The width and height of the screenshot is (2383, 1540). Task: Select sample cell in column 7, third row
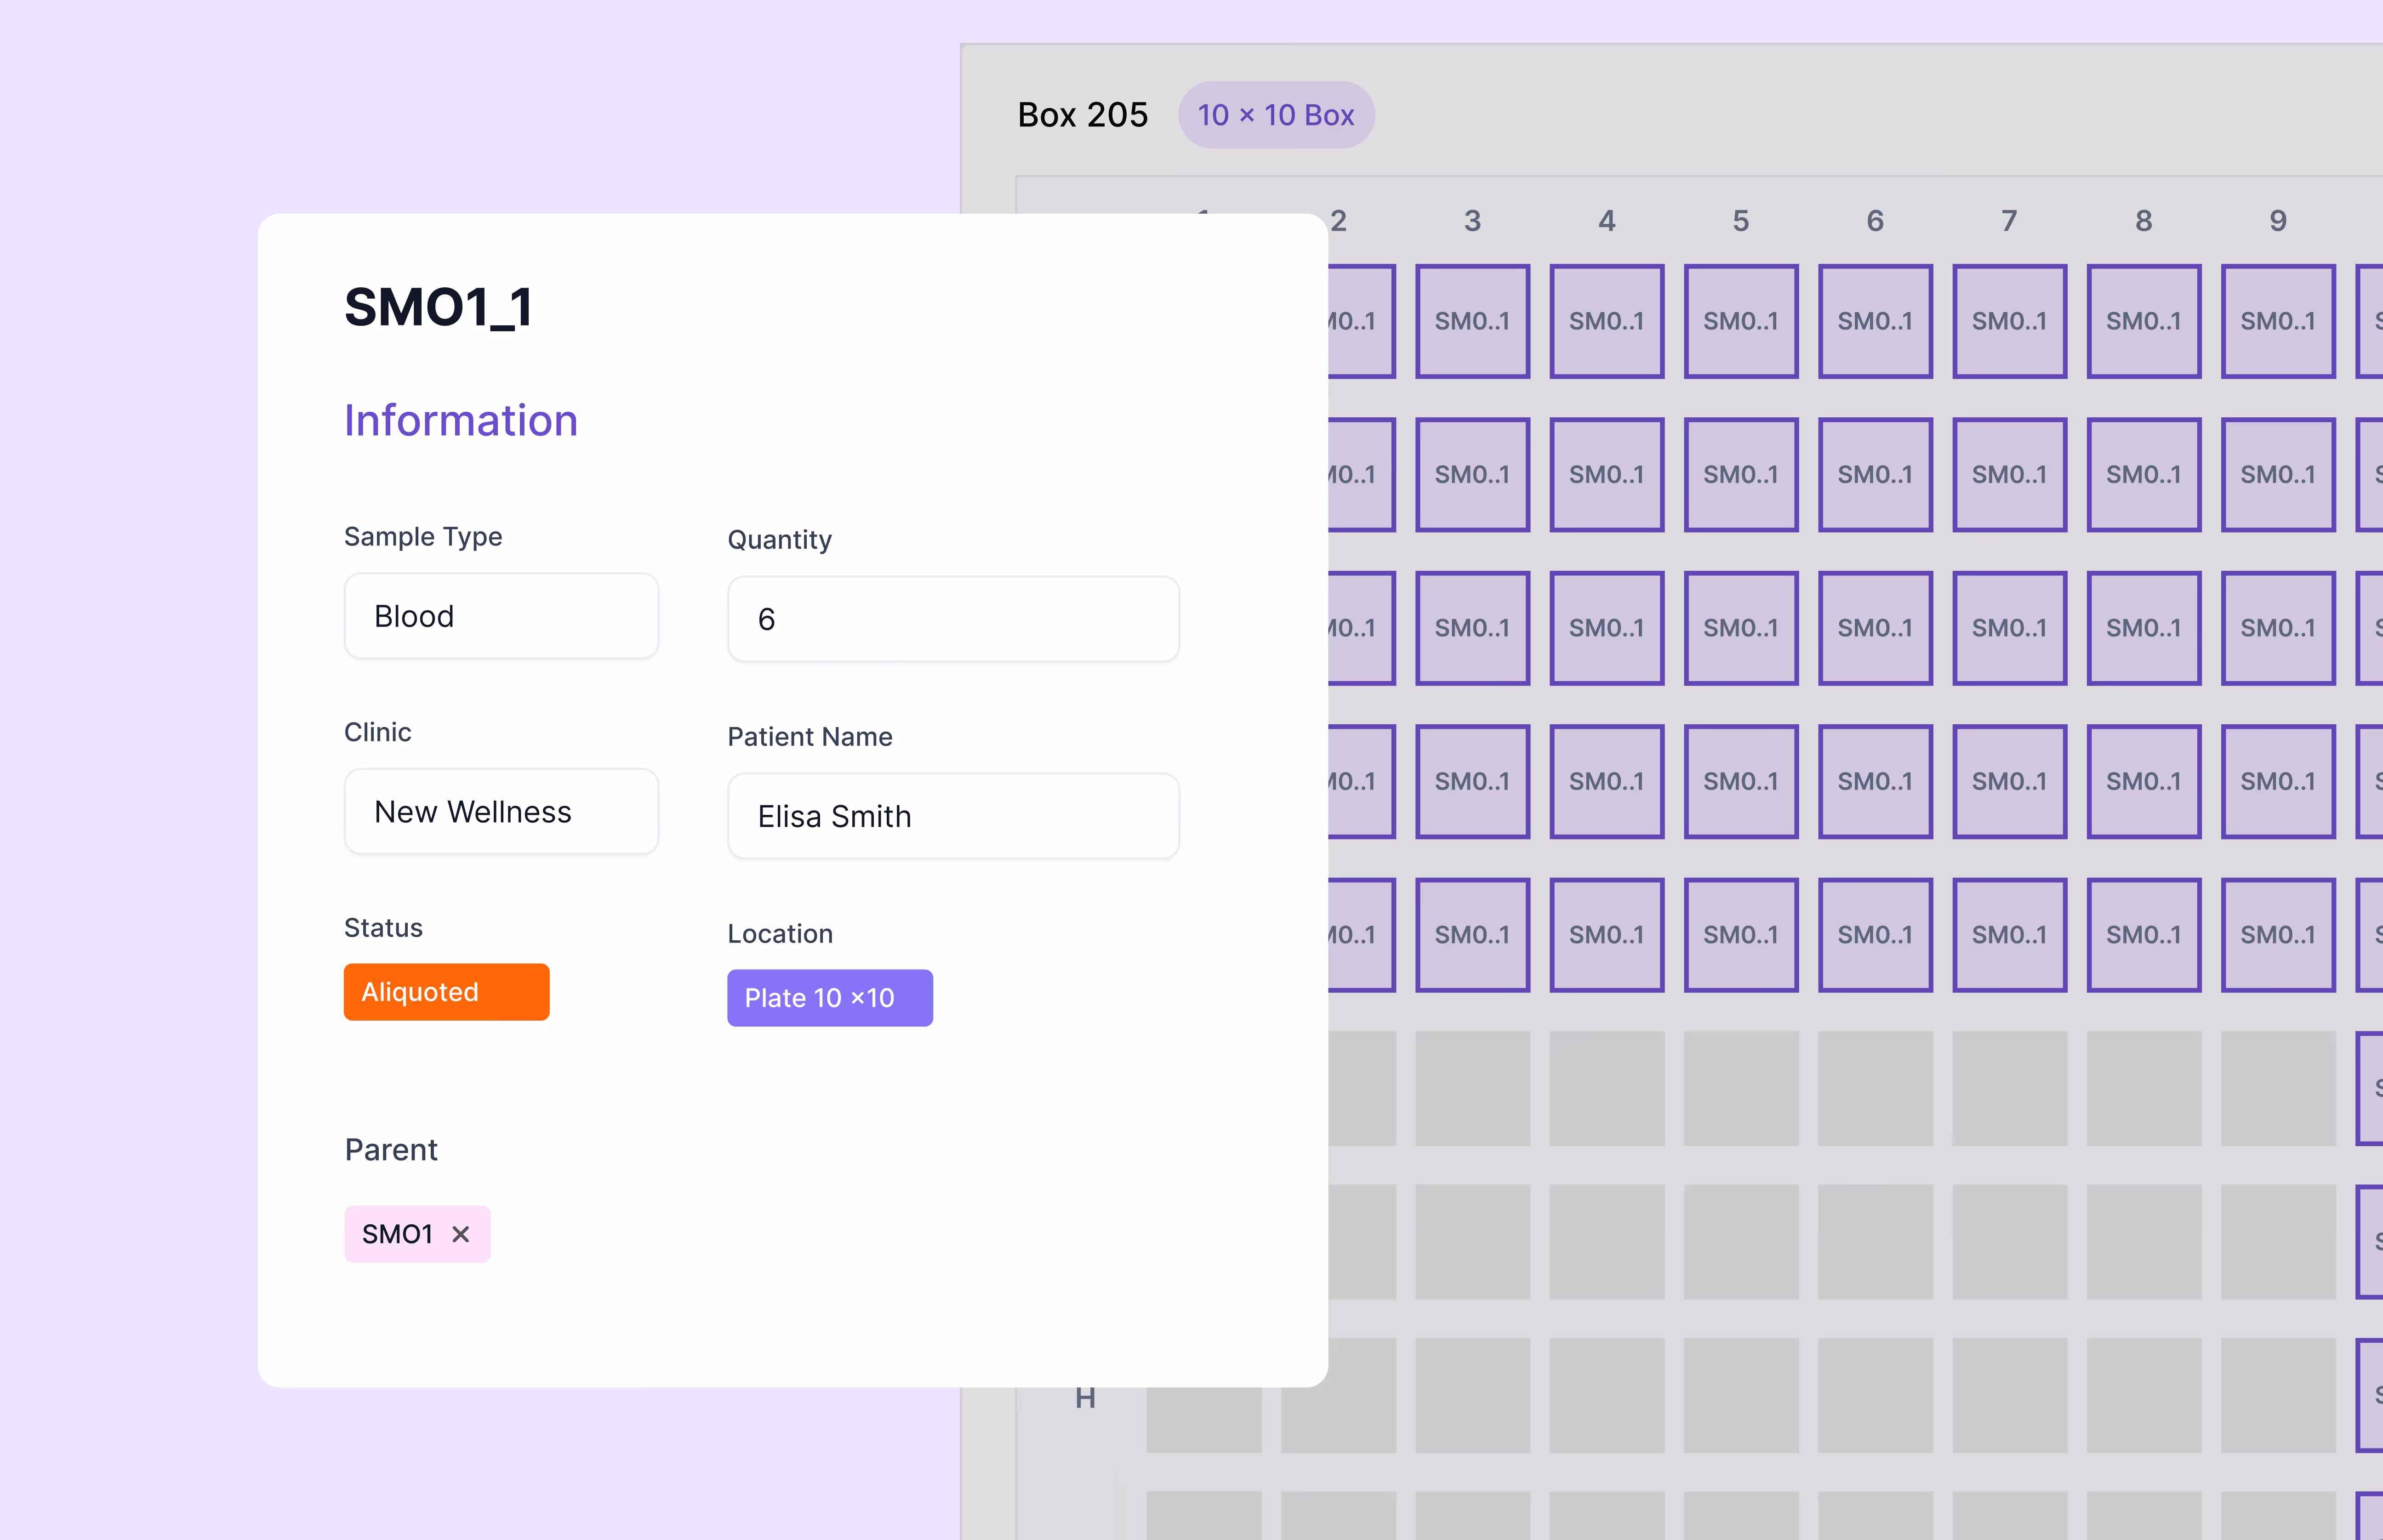point(2009,628)
